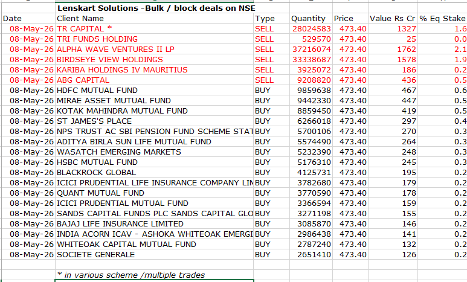Click quantity cell '37216074'
The height and width of the screenshot is (282, 467).
tap(311, 50)
